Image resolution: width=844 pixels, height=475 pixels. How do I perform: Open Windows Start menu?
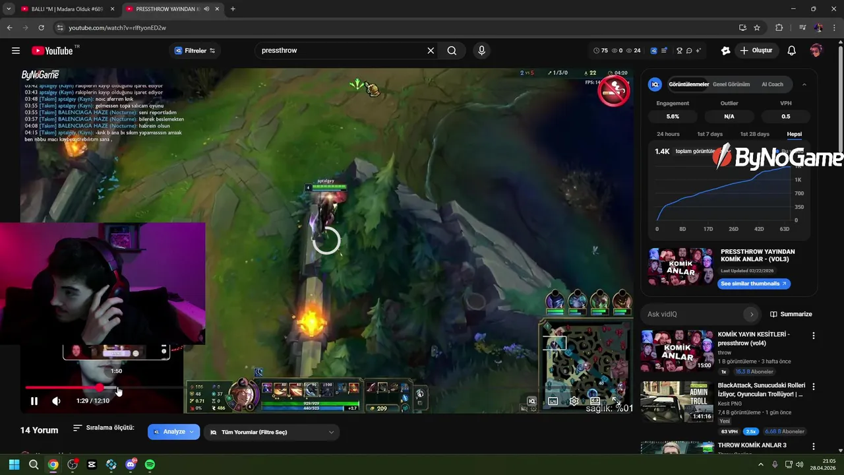[x=14, y=464]
